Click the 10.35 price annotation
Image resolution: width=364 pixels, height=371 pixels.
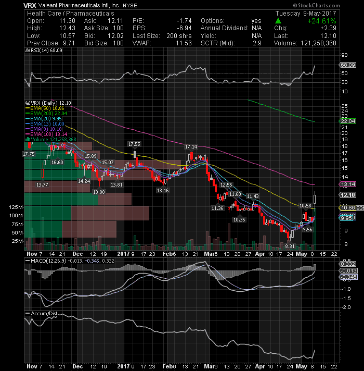coord(239,219)
